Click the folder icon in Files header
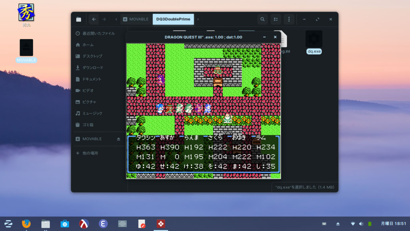This screenshot has height=231, width=410. [x=78, y=19]
